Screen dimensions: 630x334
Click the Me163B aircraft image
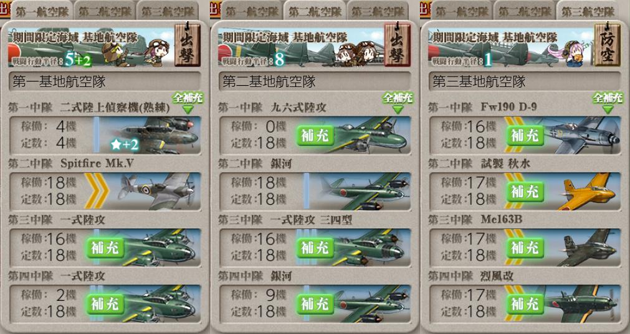click(583, 248)
